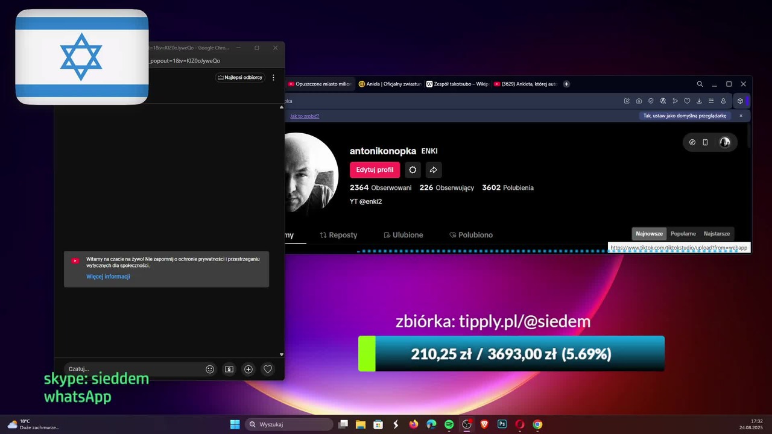Screen dimensions: 772x434
Task: Open the plus menu in chat
Action: (x=248, y=369)
